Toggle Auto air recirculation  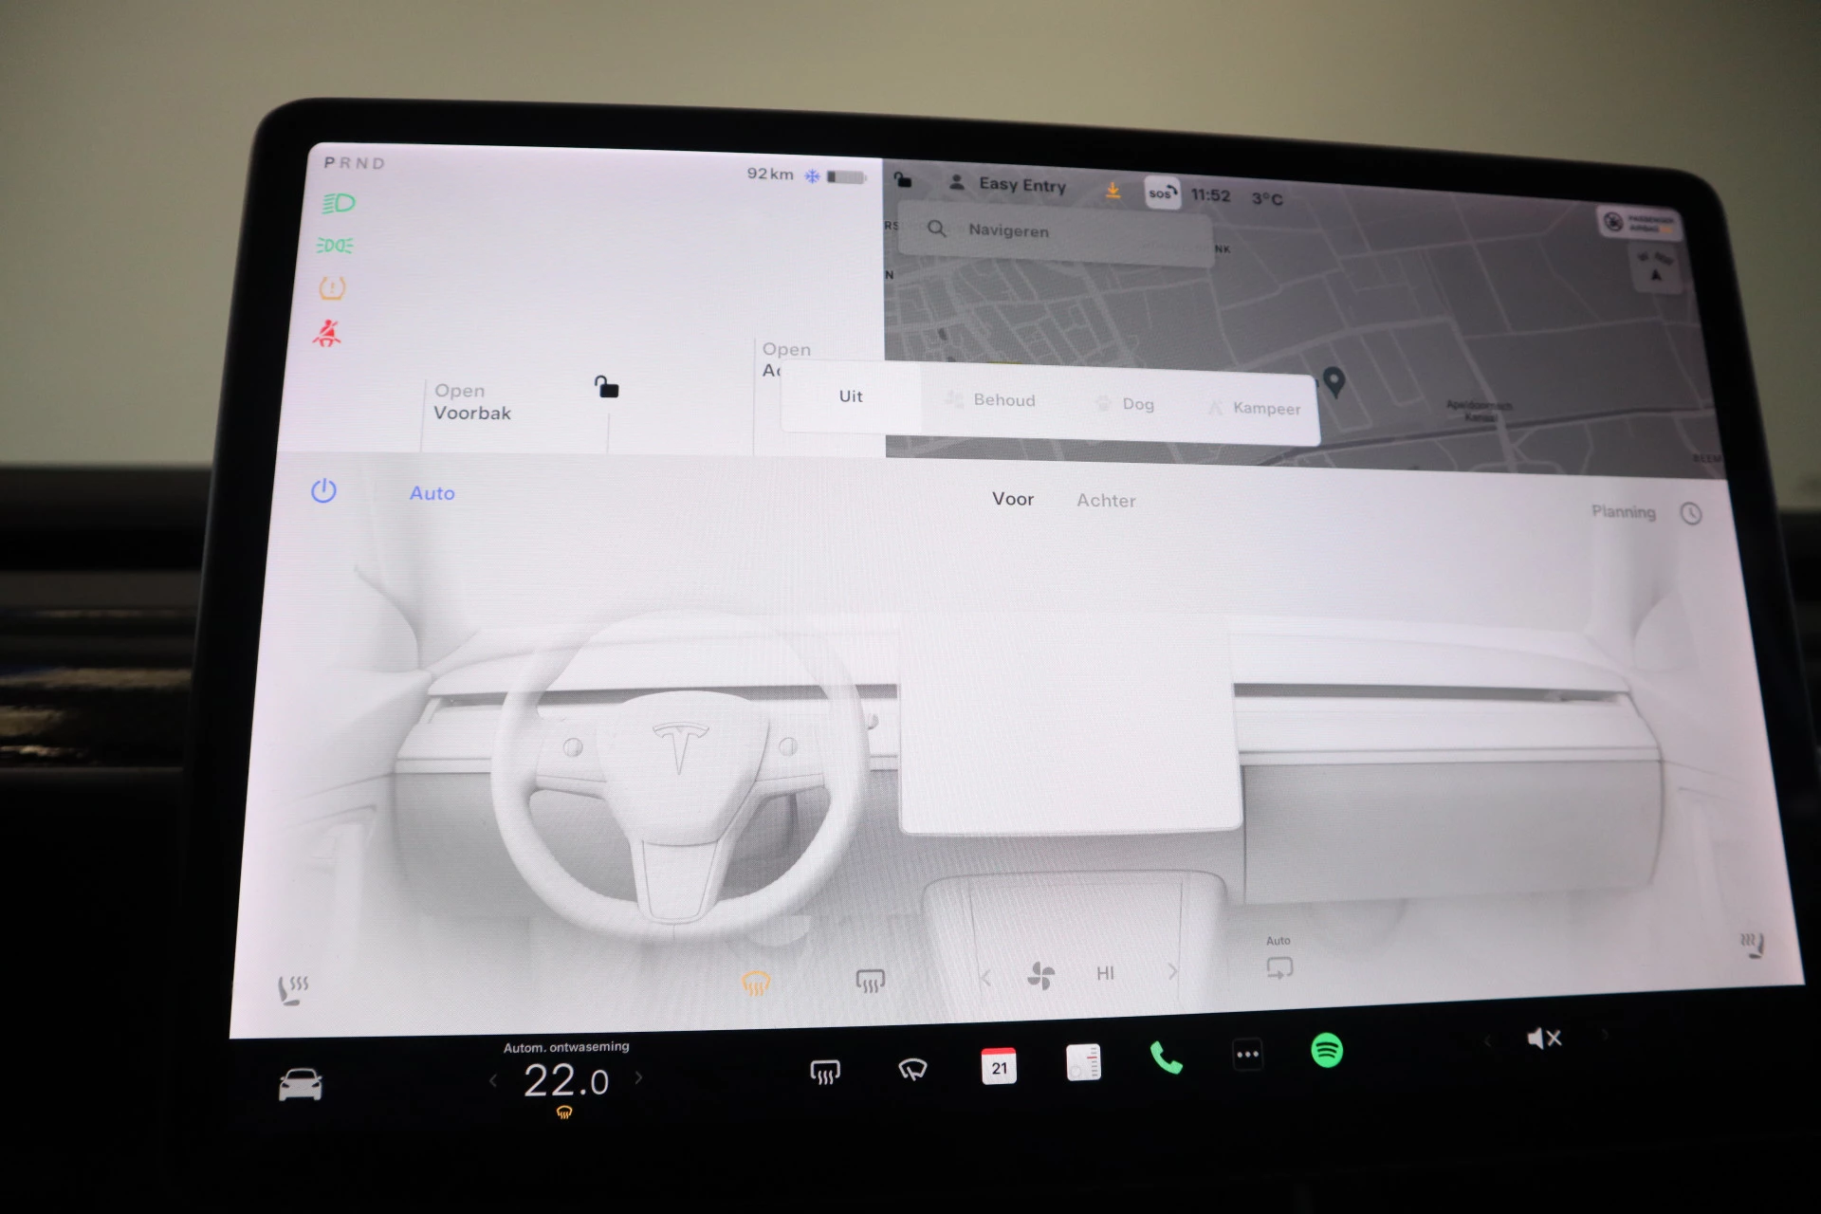click(1278, 960)
